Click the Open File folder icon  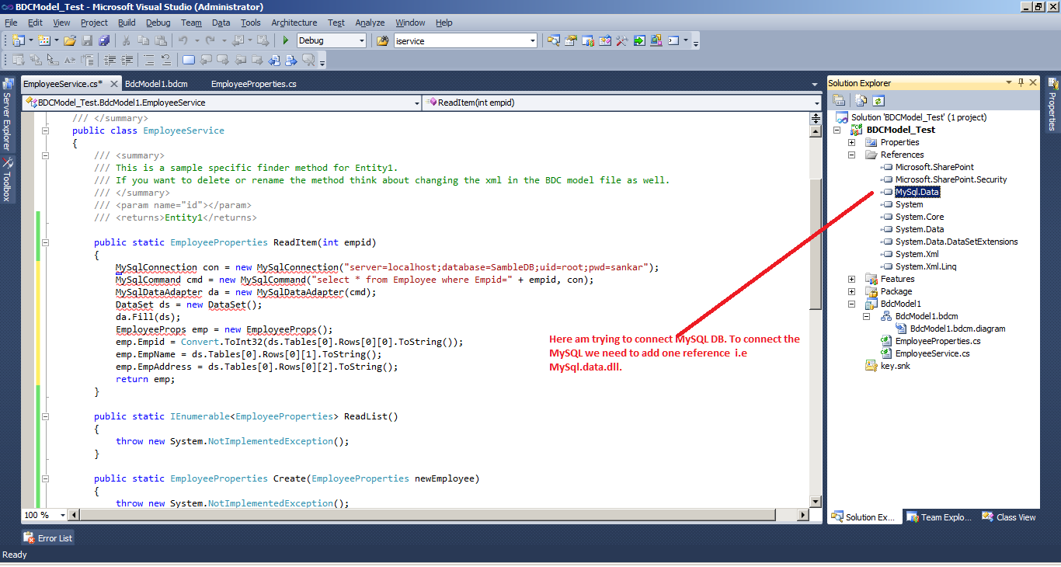point(70,40)
